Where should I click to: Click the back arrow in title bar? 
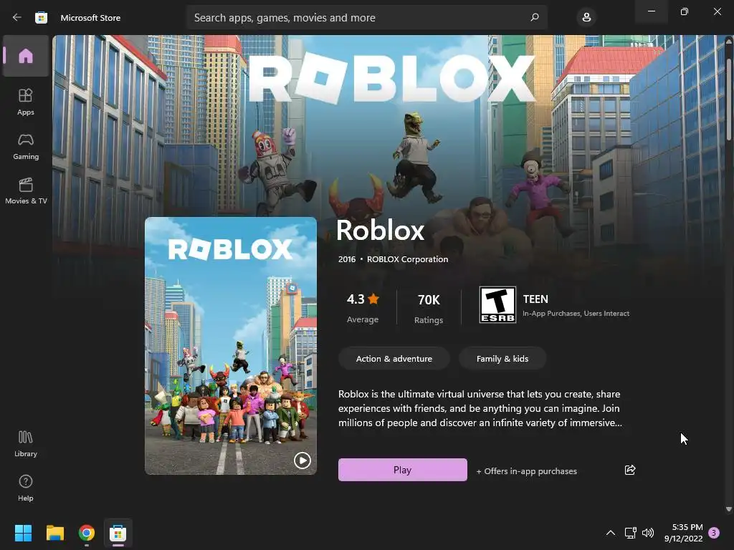point(17,18)
